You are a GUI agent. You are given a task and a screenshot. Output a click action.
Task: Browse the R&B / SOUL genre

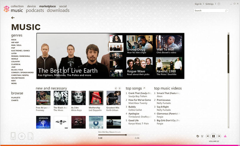pos(16,45)
